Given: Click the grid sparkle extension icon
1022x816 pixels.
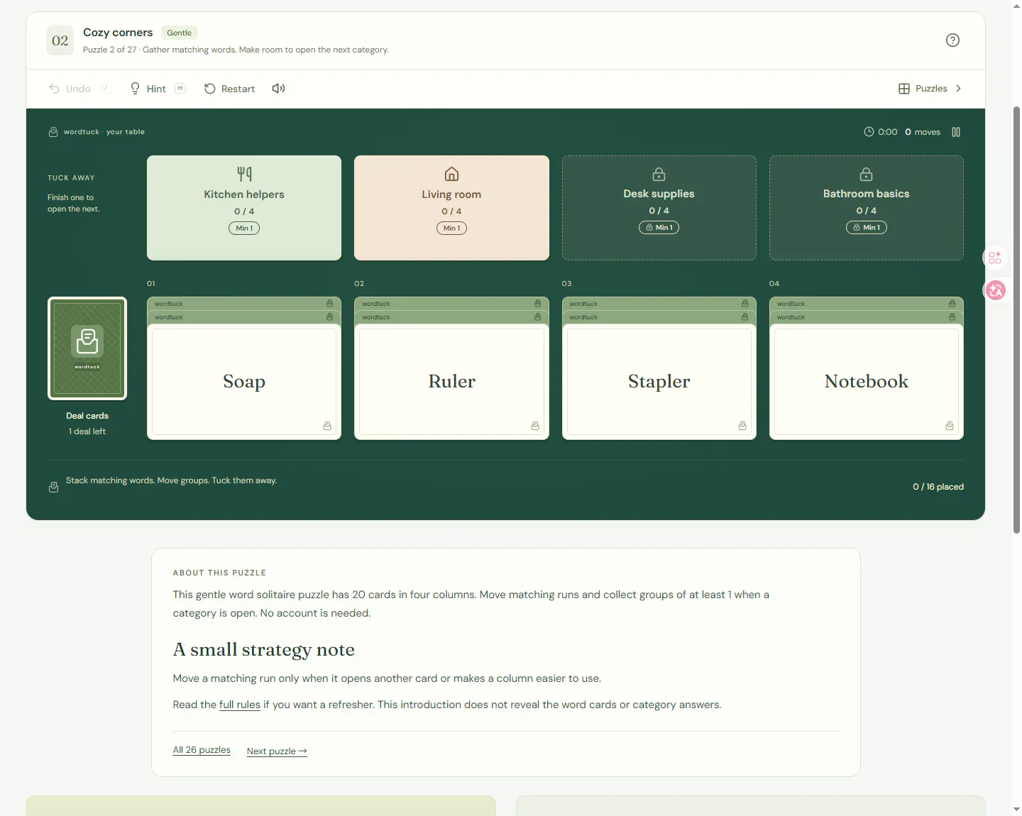Looking at the screenshot, I should (x=995, y=258).
